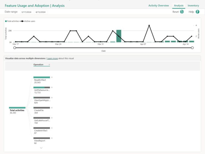Screen dimensions: 205x154
Task: Click right handle of date range slider
Action: click(192, 48)
